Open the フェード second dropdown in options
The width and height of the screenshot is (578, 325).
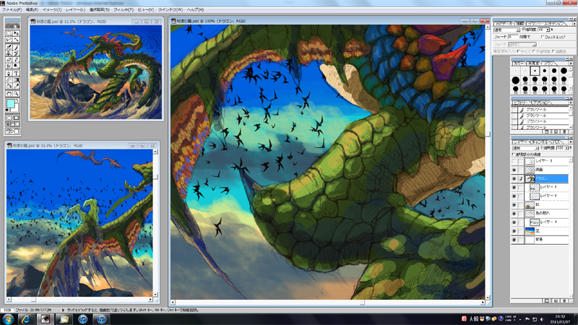[534, 44]
